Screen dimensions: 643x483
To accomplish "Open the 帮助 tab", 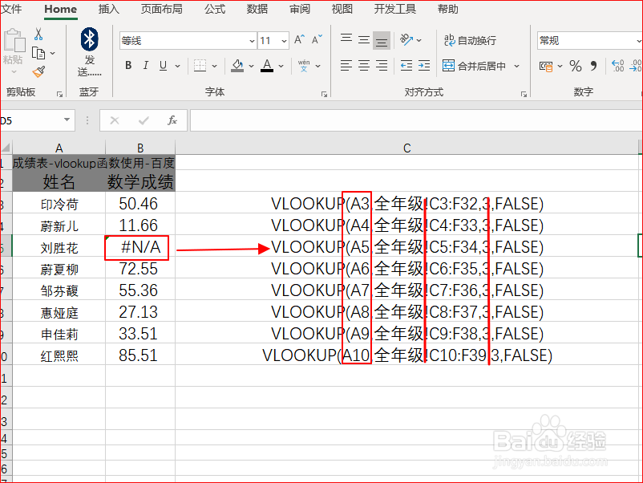I will click(448, 9).
